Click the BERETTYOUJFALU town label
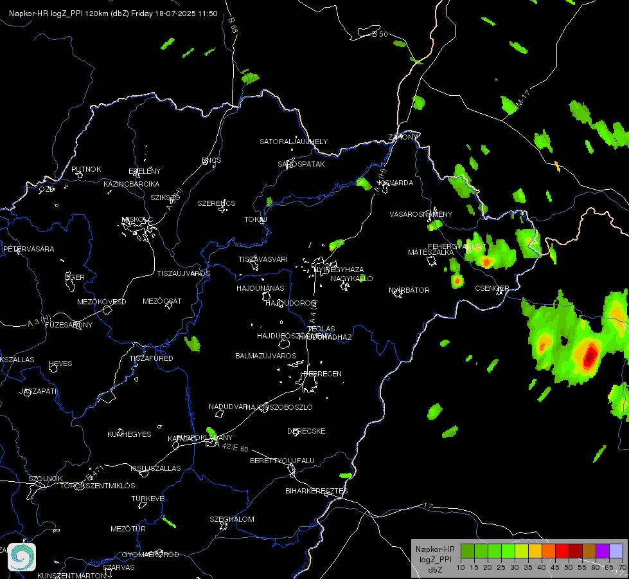Viewport: 629px width, 579px height. (283, 461)
